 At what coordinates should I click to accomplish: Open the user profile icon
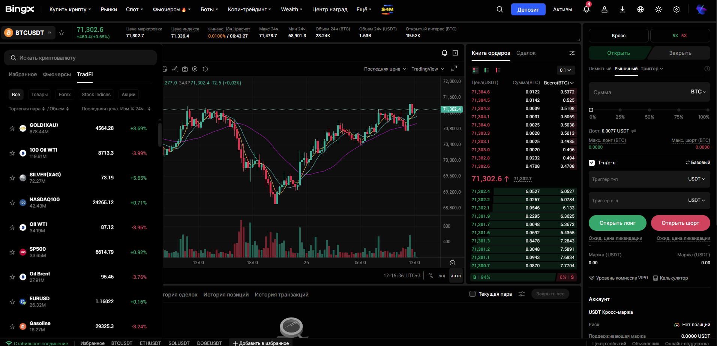[604, 9]
